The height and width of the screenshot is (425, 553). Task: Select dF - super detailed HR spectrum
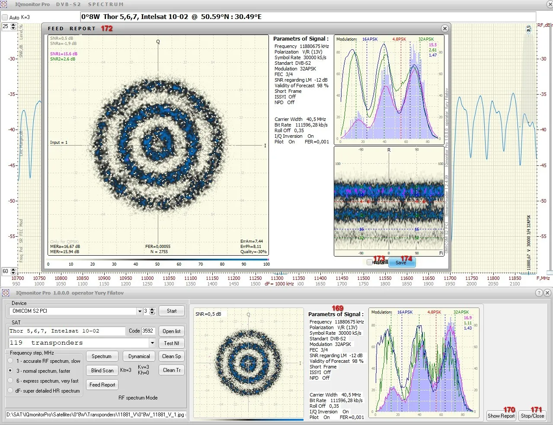[11, 390]
